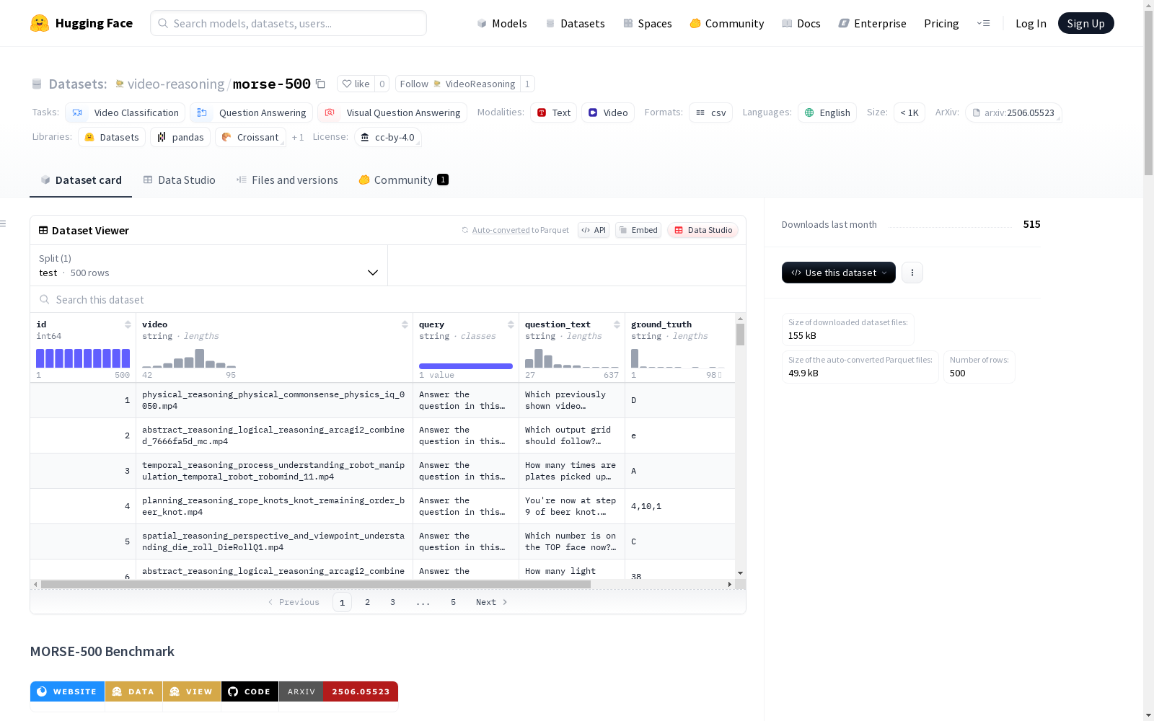Open the ARXIV 2506.05523 badge

338,691
